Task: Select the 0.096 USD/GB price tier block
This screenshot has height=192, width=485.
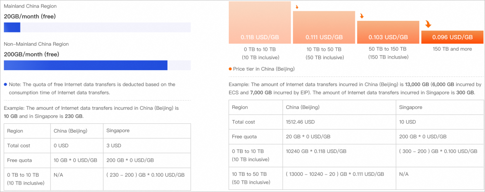Action: pos(452,37)
